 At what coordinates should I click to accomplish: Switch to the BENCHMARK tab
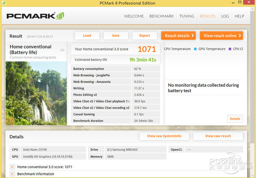[x=161, y=16]
